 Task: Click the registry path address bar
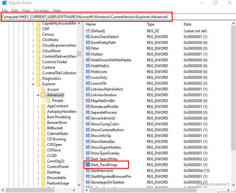[87, 17]
